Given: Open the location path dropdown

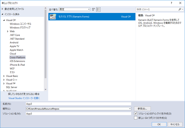Looking at the screenshot, I should tap(130, 109).
